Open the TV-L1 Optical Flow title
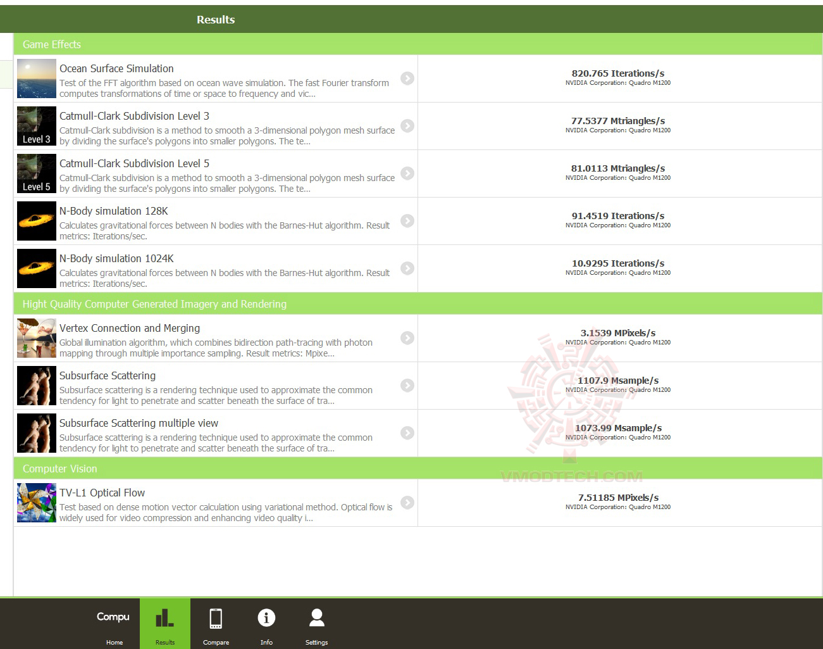The width and height of the screenshot is (823, 649). tap(102, 493)
